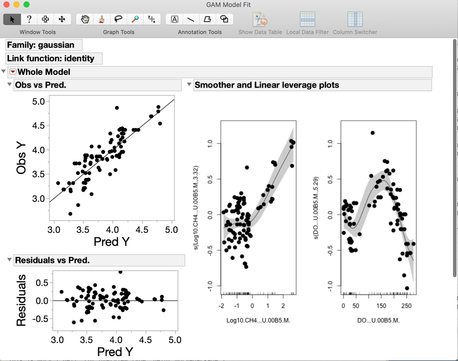
Task: Open the Local Data Filter
Action: [x=307, y=23]
